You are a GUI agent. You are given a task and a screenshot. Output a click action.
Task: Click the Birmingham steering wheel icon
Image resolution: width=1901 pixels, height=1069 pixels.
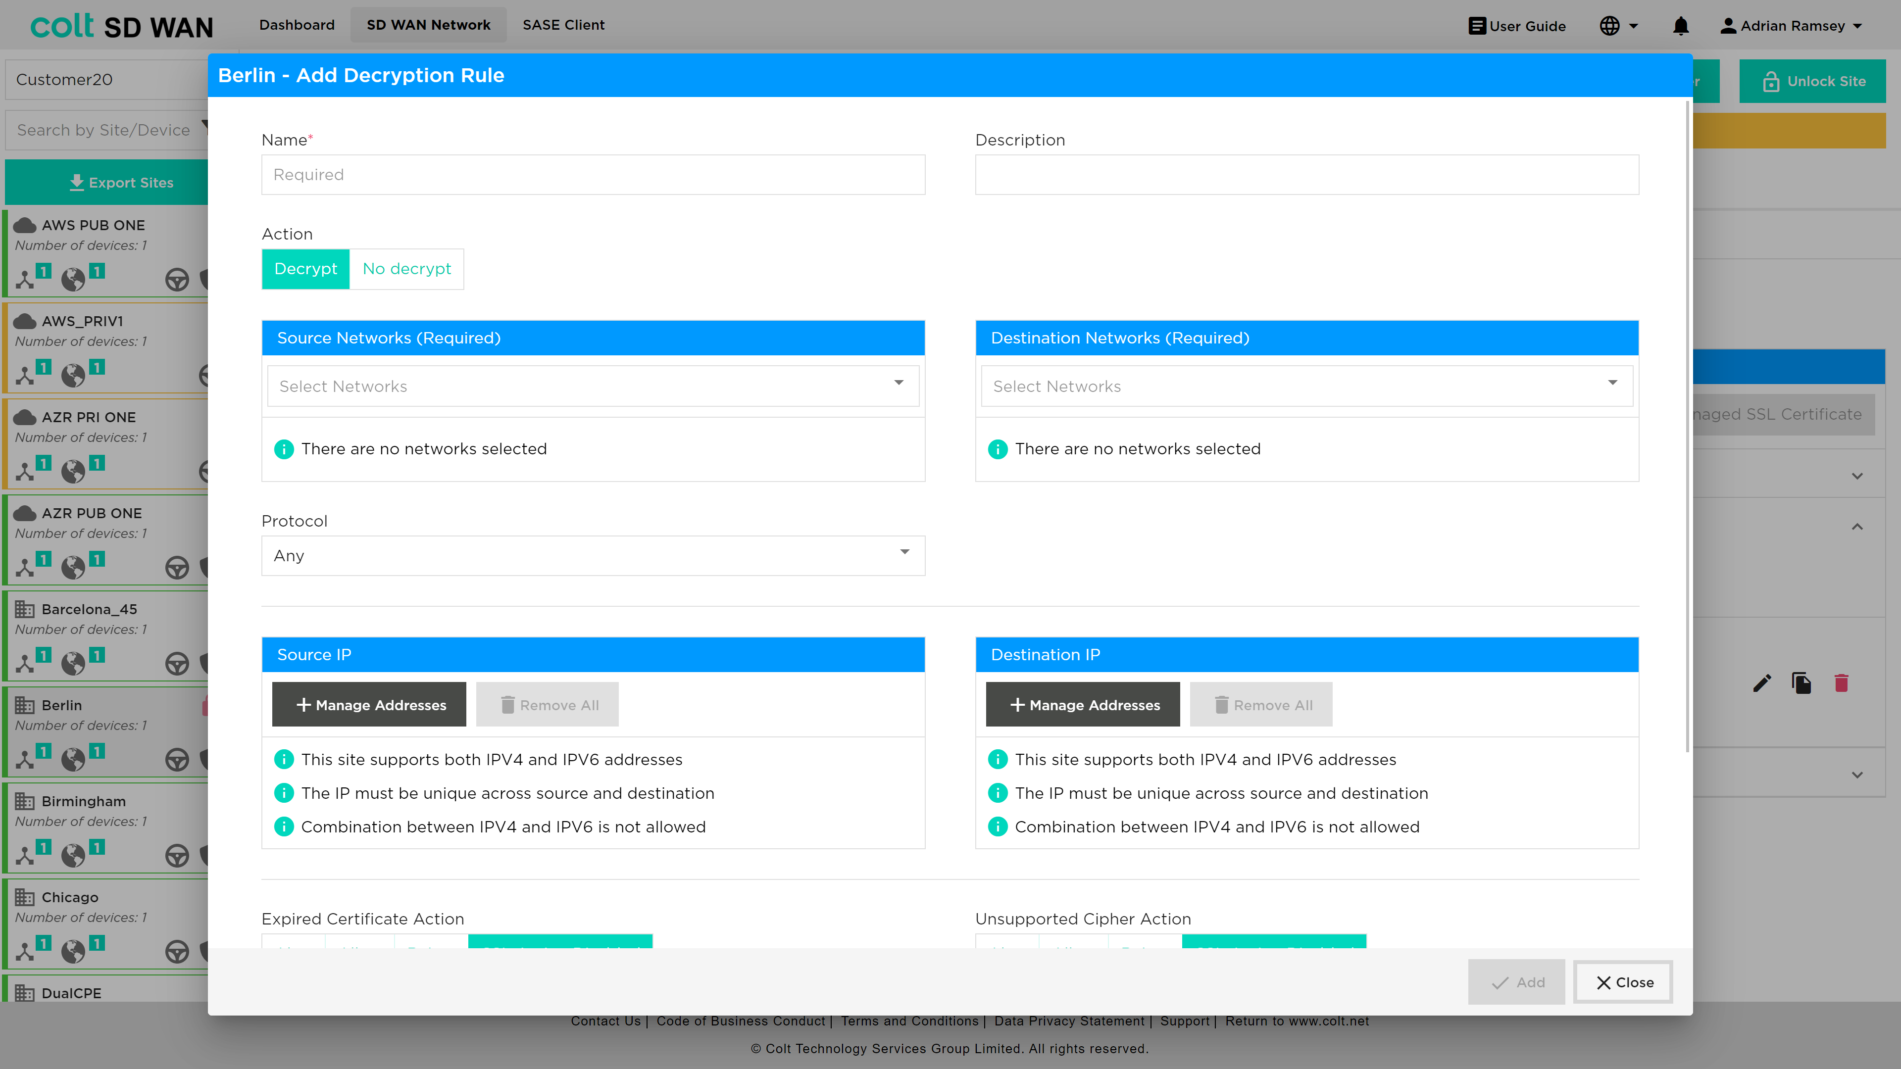[x=177, y=855]
